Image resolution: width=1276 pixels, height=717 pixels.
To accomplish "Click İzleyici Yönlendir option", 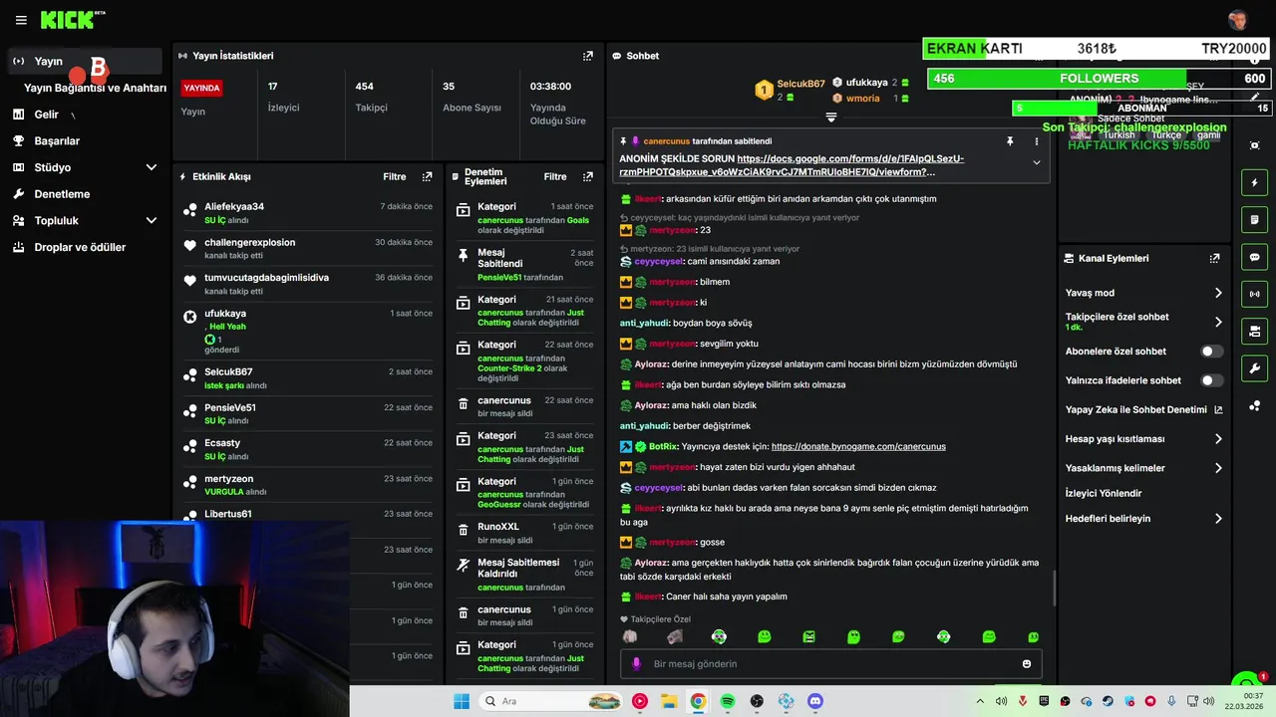I will pyautogui.click(x=1104, y=493).
